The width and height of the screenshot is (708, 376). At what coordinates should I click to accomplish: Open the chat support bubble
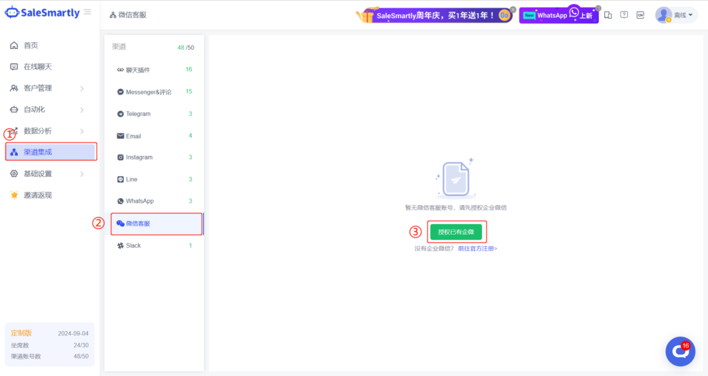coord(680,351)
